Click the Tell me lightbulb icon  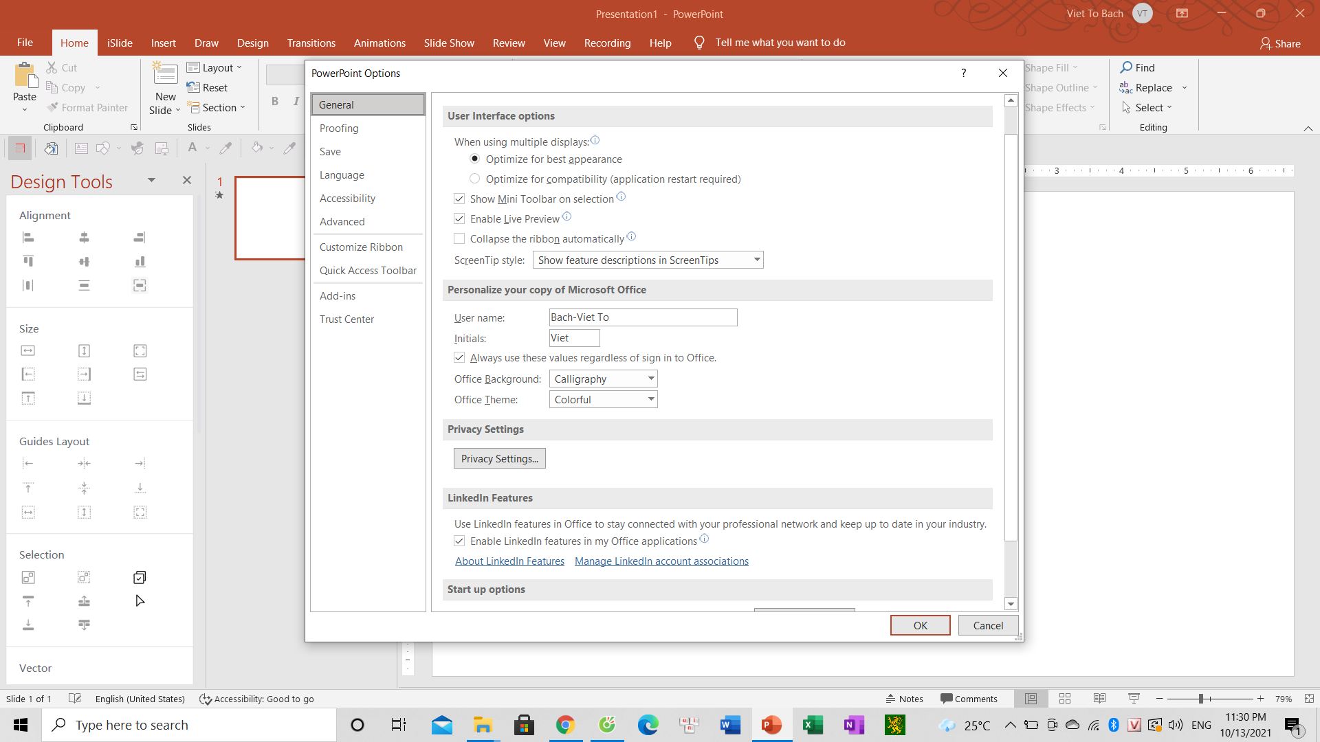[x=699, y=43]
